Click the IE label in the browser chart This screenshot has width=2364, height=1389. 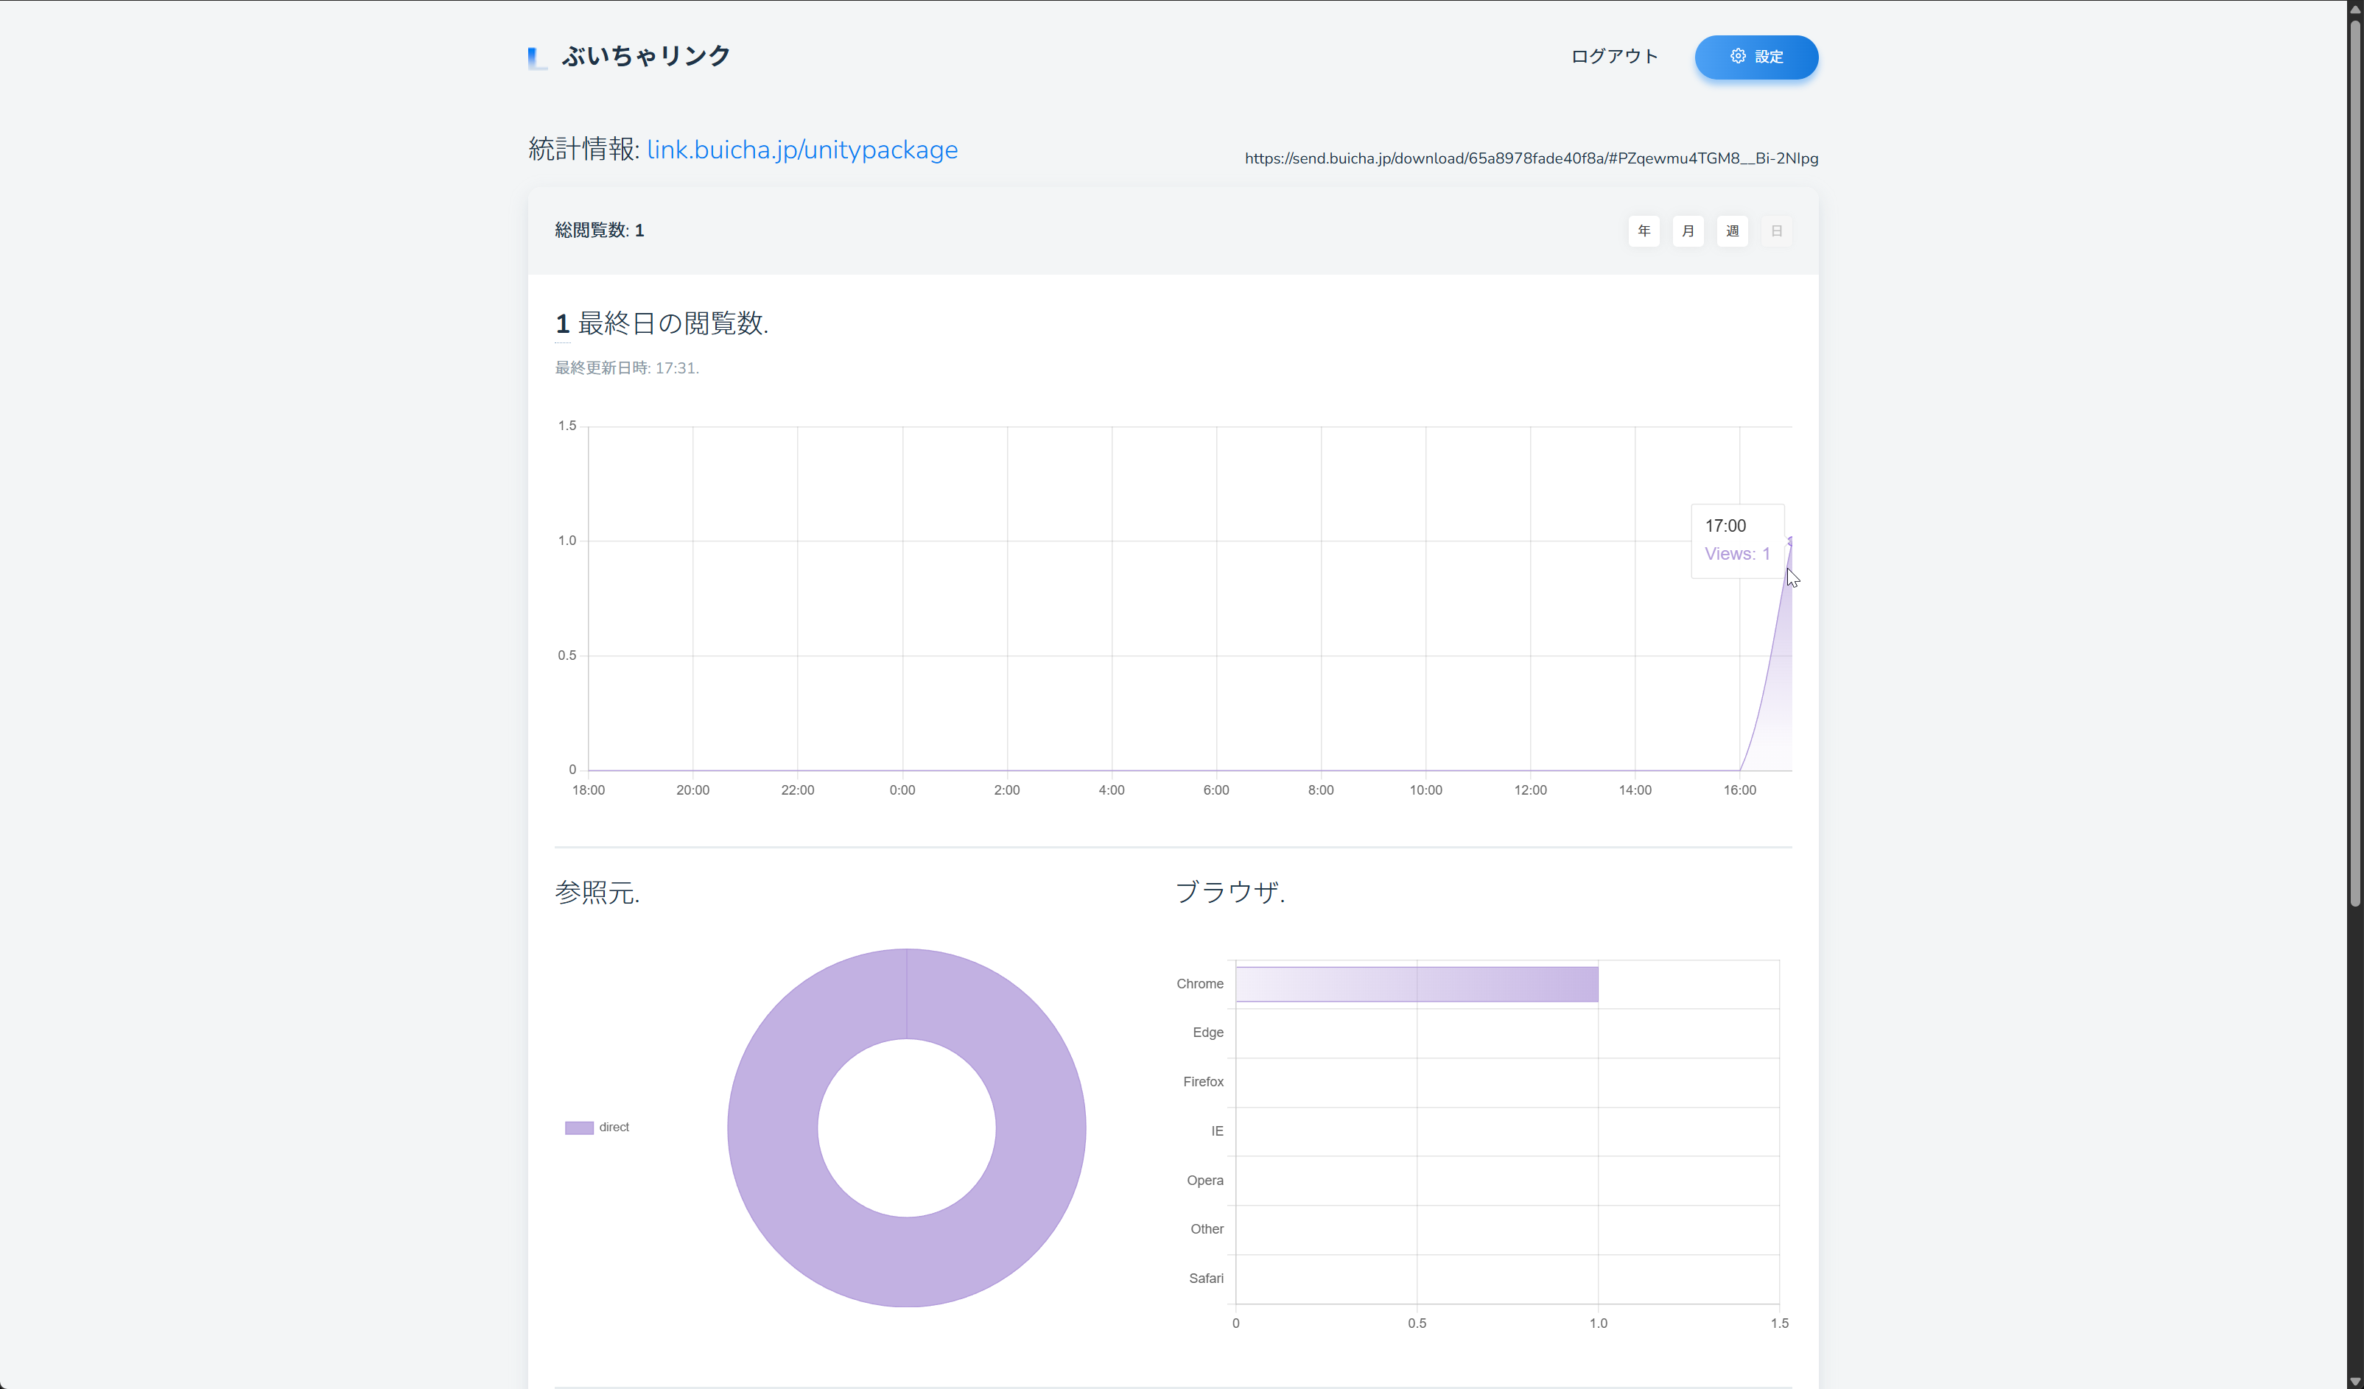1217,1131
